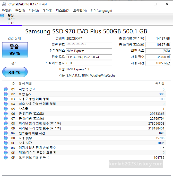Click status circle for row 0C 사용 시간
This screenshot has width=173, height=178.
6,143
